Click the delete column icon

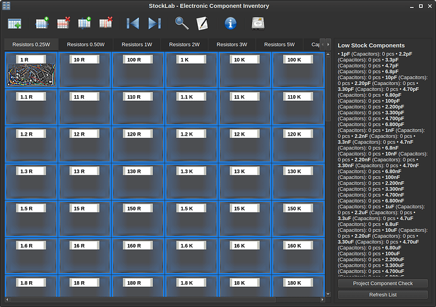pyautogui.click(x=106, y=24)
